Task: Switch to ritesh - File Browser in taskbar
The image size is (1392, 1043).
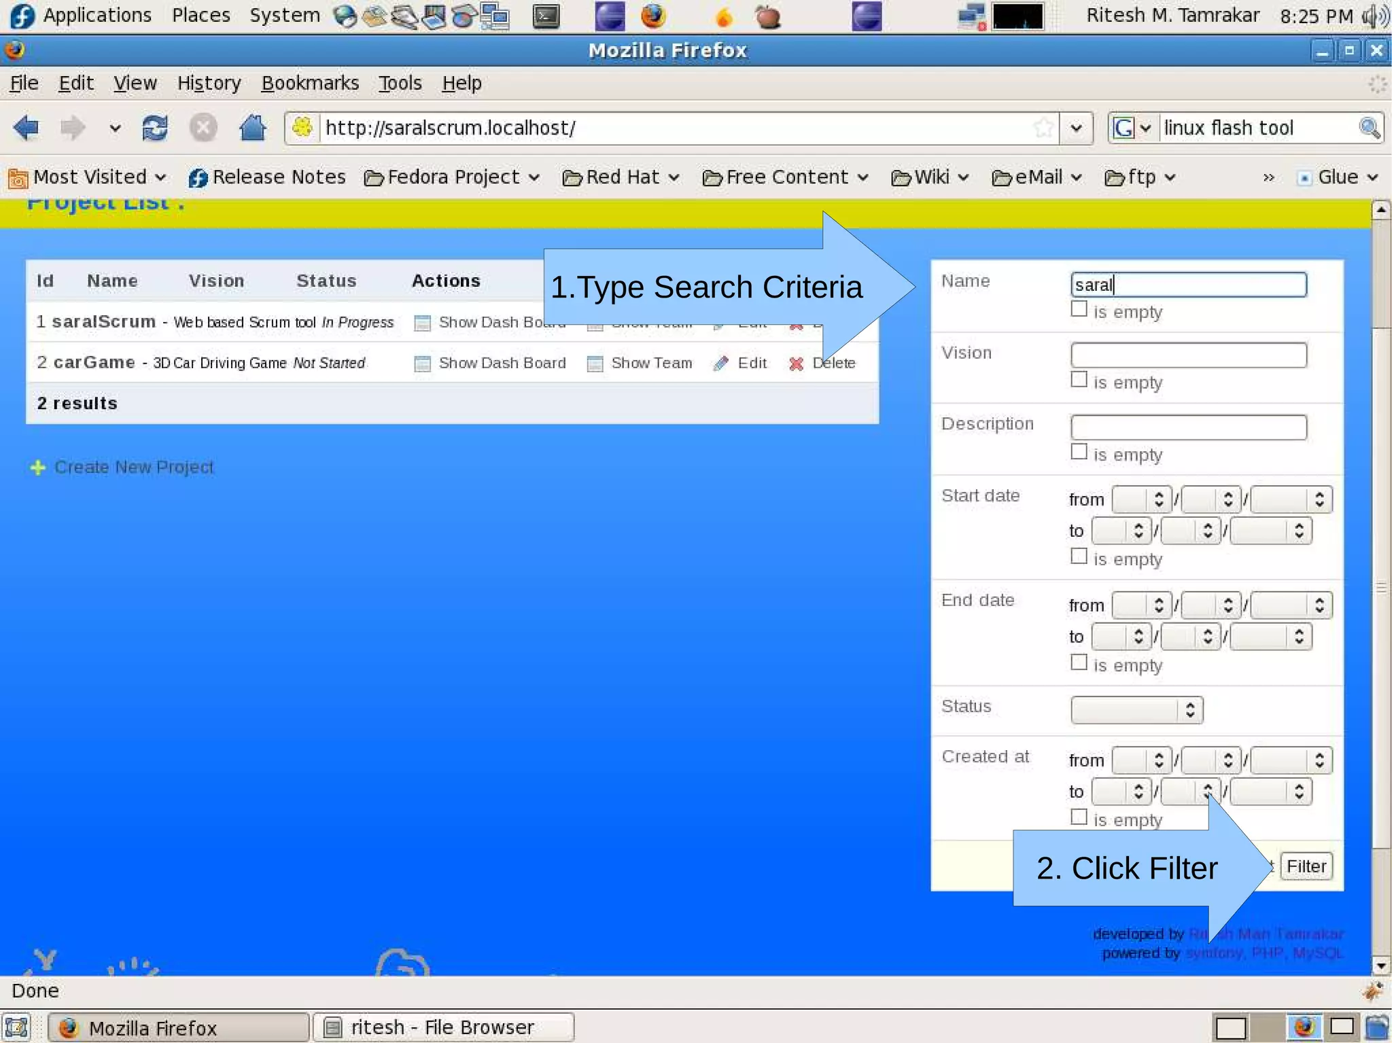Action: [x=443, y=1027]
